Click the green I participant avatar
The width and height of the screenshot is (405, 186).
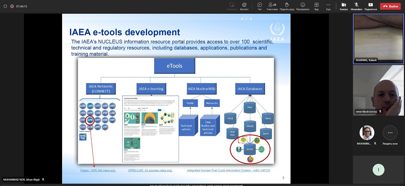(x=378, y=170)
